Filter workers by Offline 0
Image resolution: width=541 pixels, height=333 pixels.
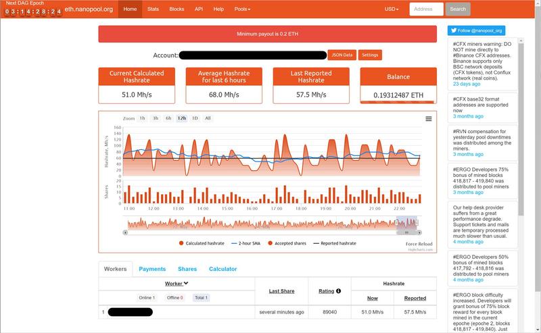click(x=175, y=297)
